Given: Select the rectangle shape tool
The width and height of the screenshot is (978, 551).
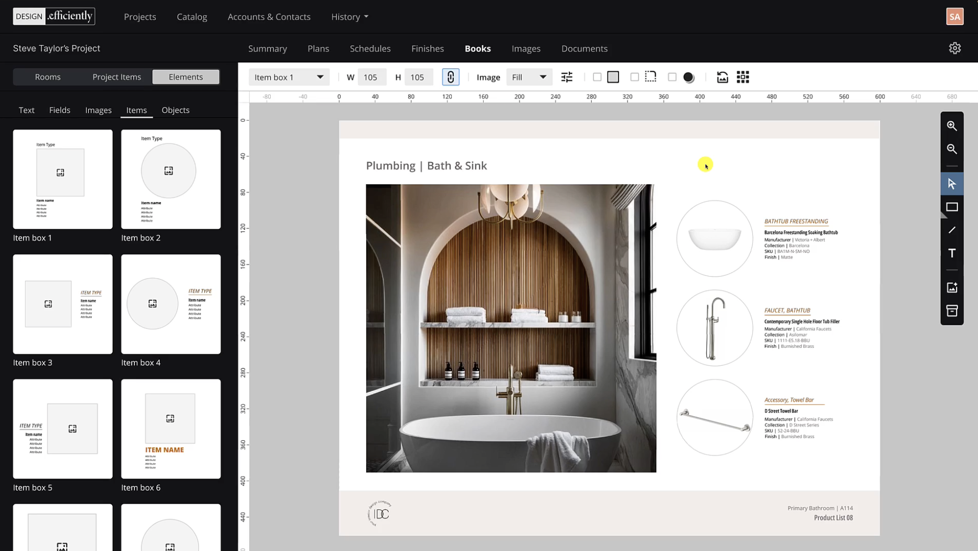Looking at the screenshot, I should pyautogui.click(x=952, y=207).
